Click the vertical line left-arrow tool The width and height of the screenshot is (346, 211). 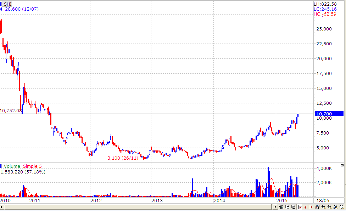[311, 207]
